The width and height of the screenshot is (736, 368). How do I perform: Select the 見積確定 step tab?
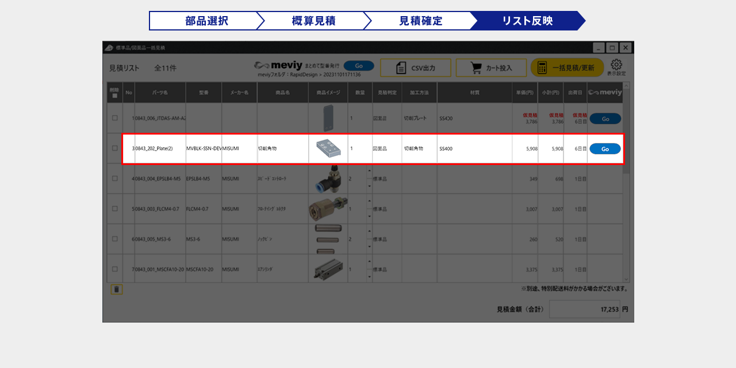click(420, 21)
